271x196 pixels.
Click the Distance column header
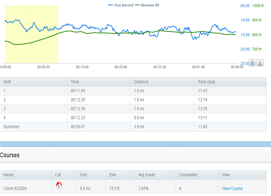(x=141, y=82)
